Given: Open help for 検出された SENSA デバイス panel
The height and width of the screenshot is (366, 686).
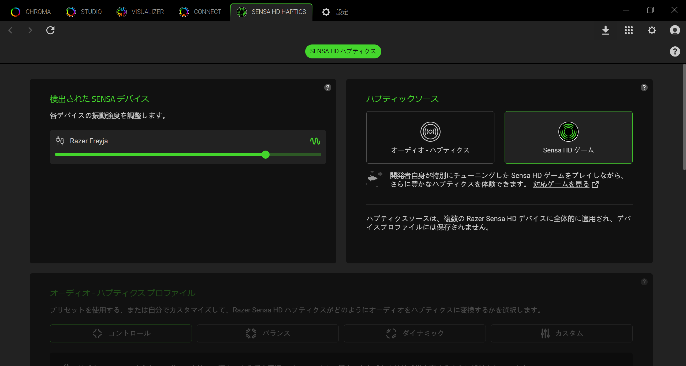Looking at the screenshot, I should coord(327,87).
